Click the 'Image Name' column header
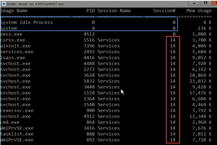The width and height of the screenshot is (217, 145). tap(14, 11)
